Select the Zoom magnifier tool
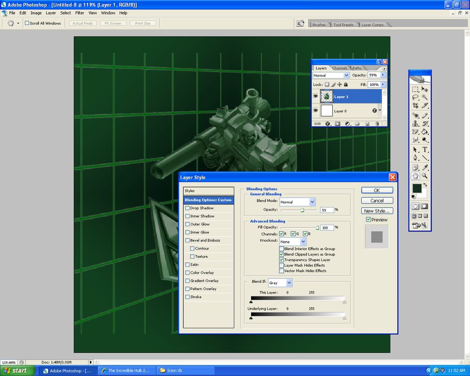The height and width of the screenshot is (376, 470). pyautogui.click(x=425, y=175)
